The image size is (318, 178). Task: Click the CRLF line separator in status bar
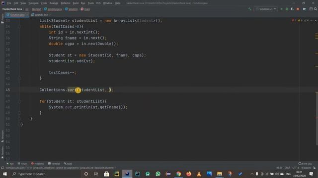(287, 168)
